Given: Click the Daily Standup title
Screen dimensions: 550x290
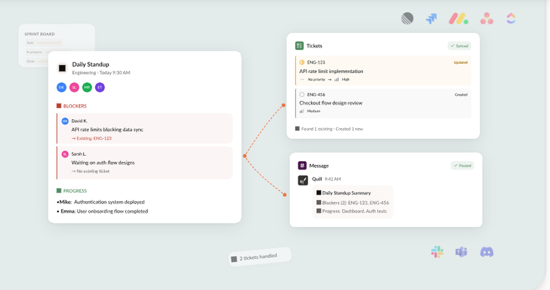Looking at the screenshot, I should (x=91, y=64).
